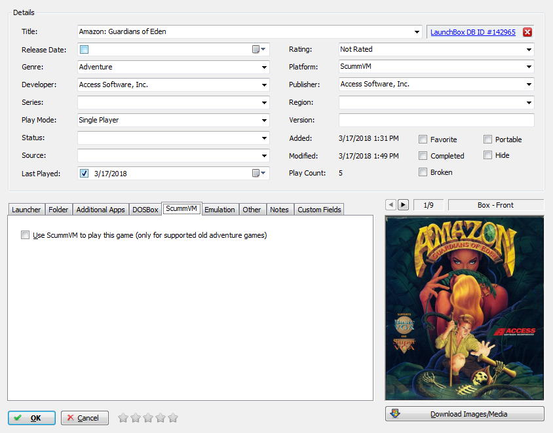Set the rating to five stars
Screen dimensions: 553x433
173,418
